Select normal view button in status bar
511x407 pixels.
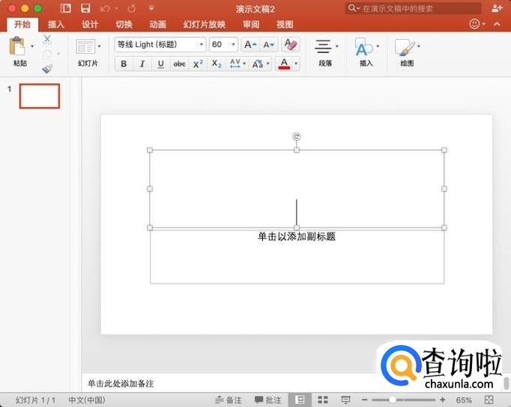(300, 400)
